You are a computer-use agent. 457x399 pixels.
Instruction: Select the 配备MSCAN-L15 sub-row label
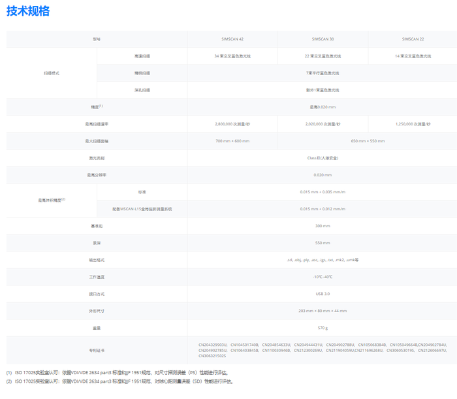[x=142, y=209]
